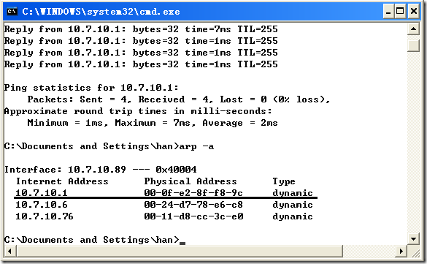The image size is (427, 264).
Task: Click the Type column header
Action: tap(284, 181)
